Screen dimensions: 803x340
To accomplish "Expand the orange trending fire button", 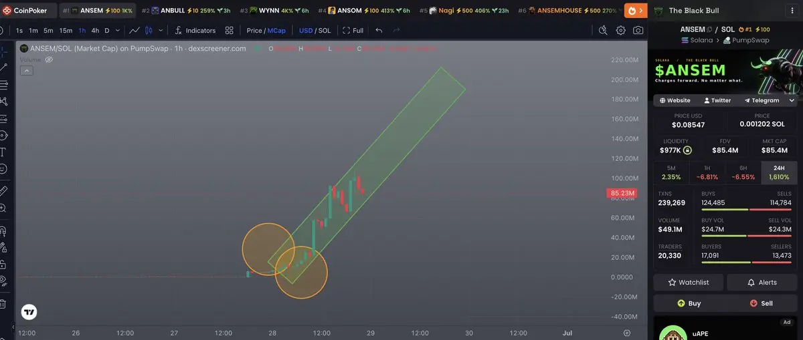I will [634, 11].
